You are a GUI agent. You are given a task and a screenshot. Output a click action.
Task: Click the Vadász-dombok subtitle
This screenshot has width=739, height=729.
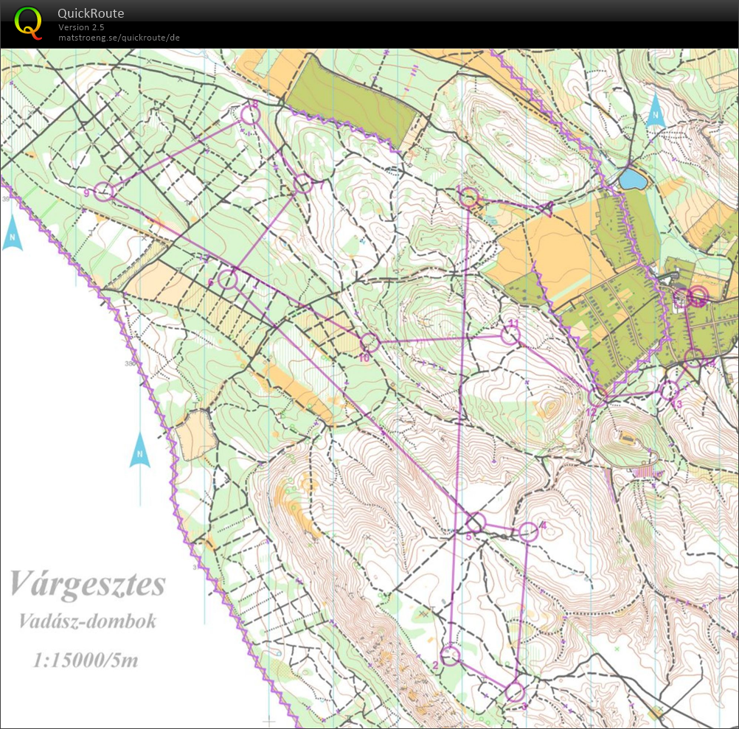[87, 621]
